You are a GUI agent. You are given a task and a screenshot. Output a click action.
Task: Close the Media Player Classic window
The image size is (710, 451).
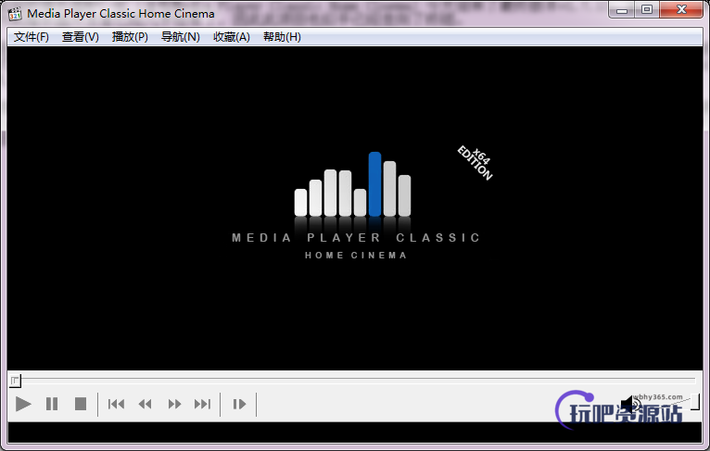(681, 10)
